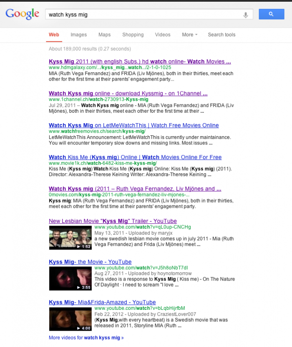This screenshot has width=292, height=347.
Task: Click 'About 189,000 results' stats text
Action: tap(90, 49)
